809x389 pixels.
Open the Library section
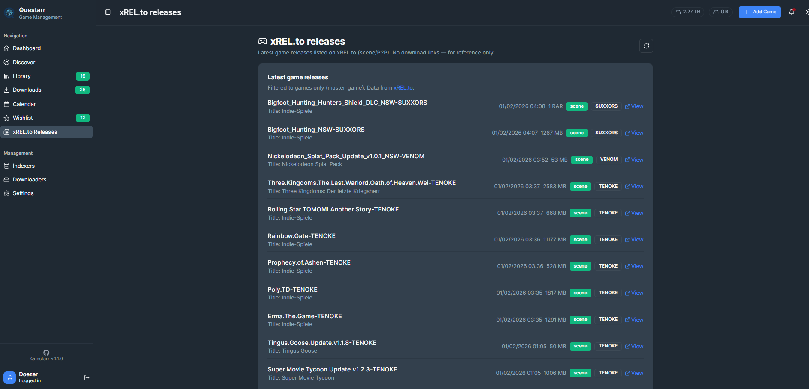pos(22,76)
